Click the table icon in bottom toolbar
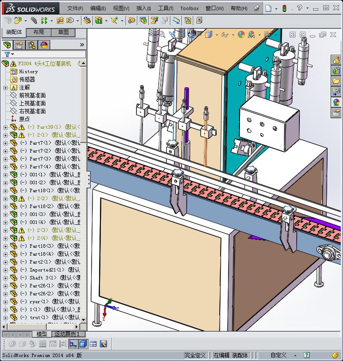Viewport: 343px width, 361px height. click(x=93, y=344)
